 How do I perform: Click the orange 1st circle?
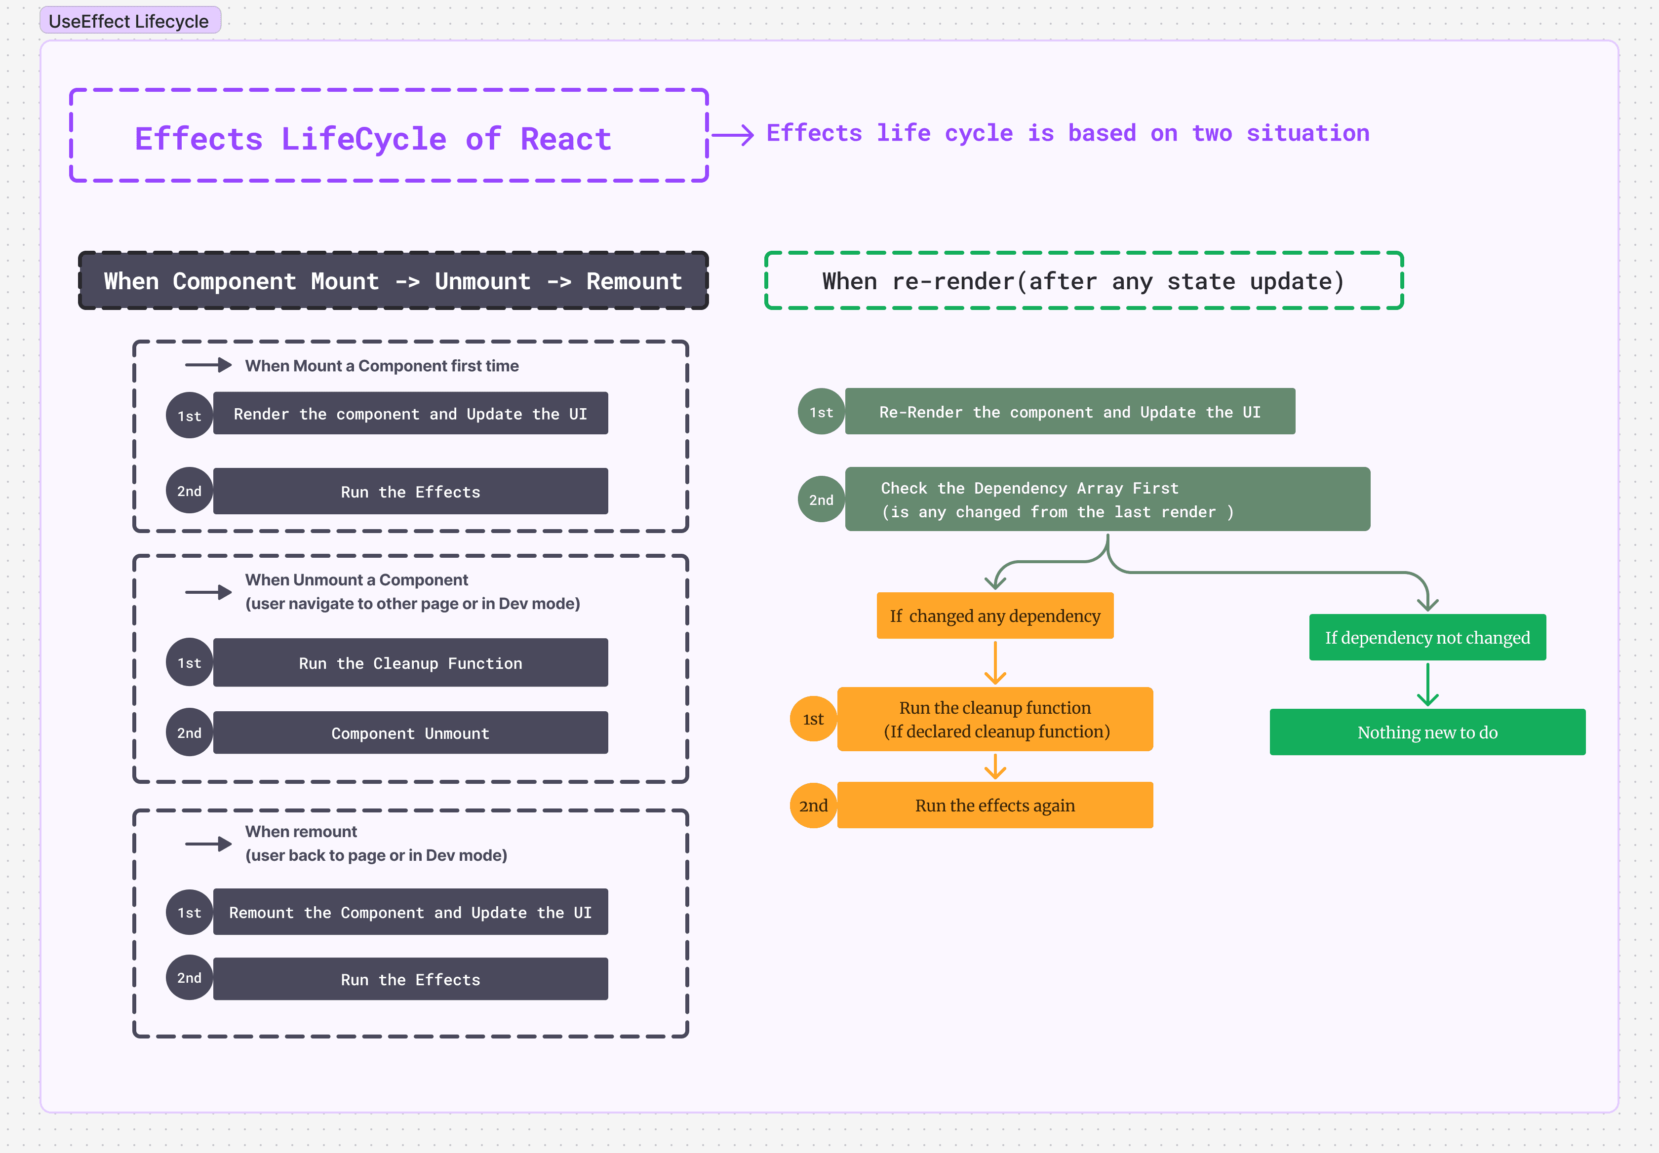point(813,719)
